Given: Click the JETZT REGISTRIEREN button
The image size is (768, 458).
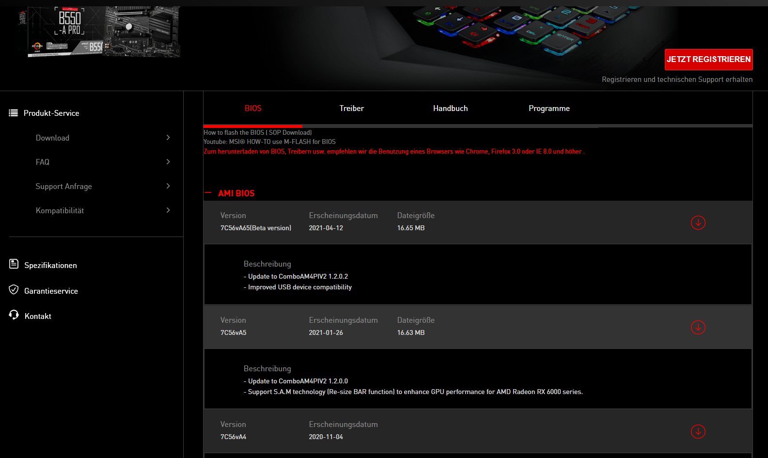Looking at the screenshot, I should pos(708,60).
